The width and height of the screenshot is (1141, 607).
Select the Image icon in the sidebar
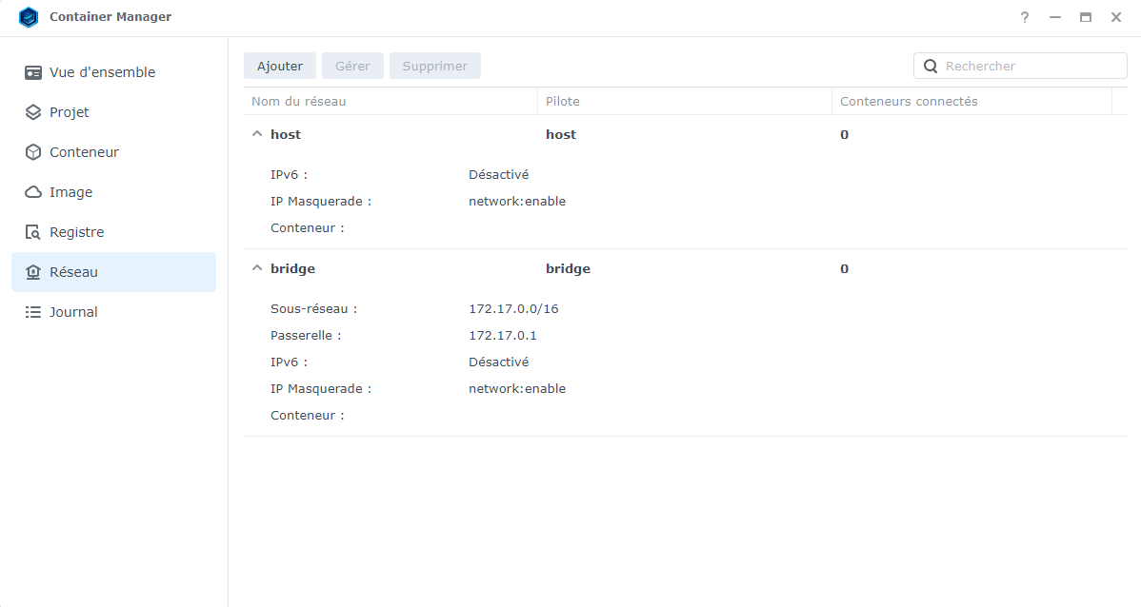[x=32, y=191]
